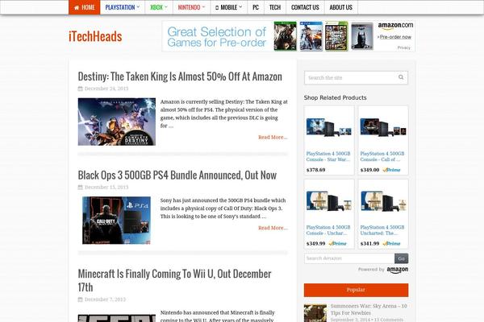Click the calendar icon beside December 24, 2015
The height and width of the screenshot is (322, 484).
coord(80,89)
